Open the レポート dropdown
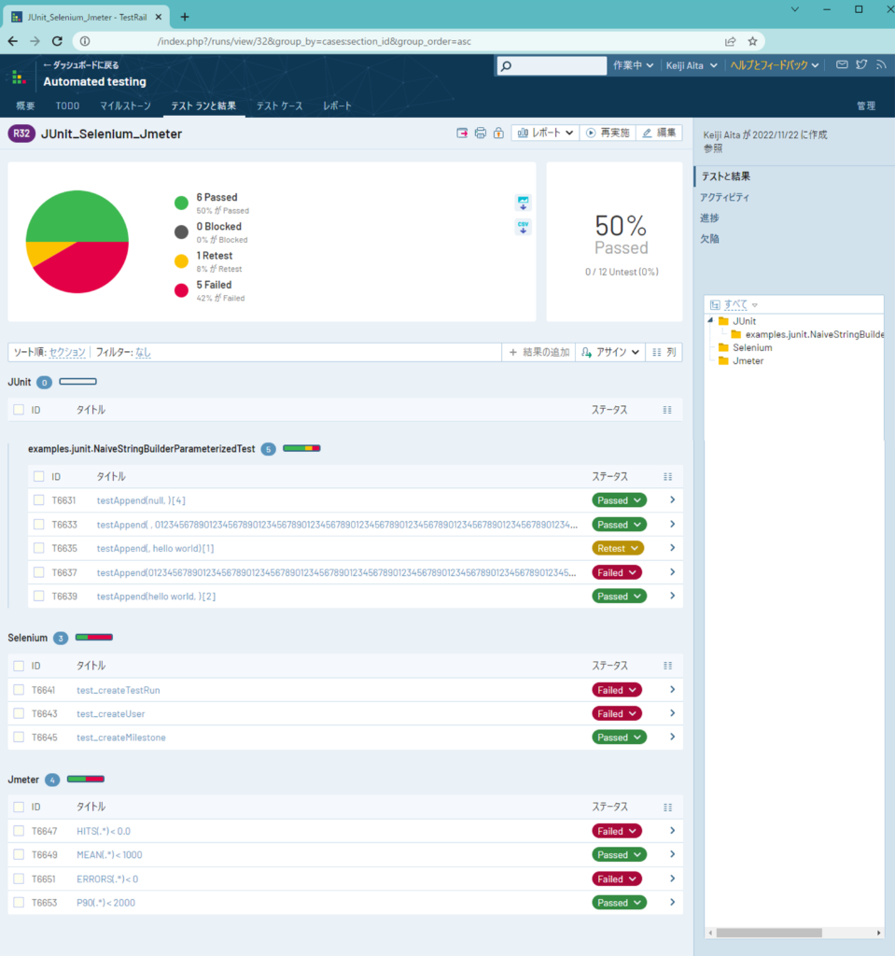895x956 pixels. tap(545, 133)
